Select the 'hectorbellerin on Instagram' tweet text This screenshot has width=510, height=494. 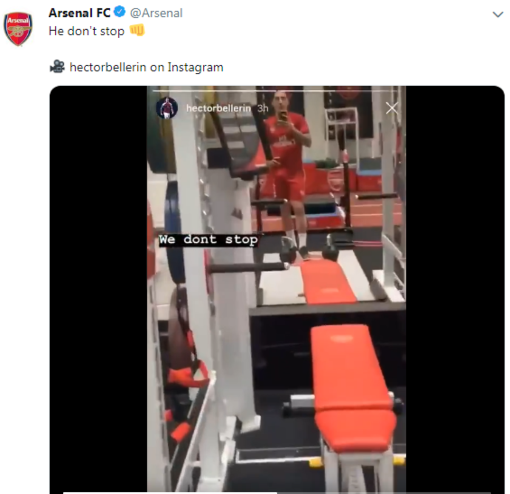tap(146, 67)
